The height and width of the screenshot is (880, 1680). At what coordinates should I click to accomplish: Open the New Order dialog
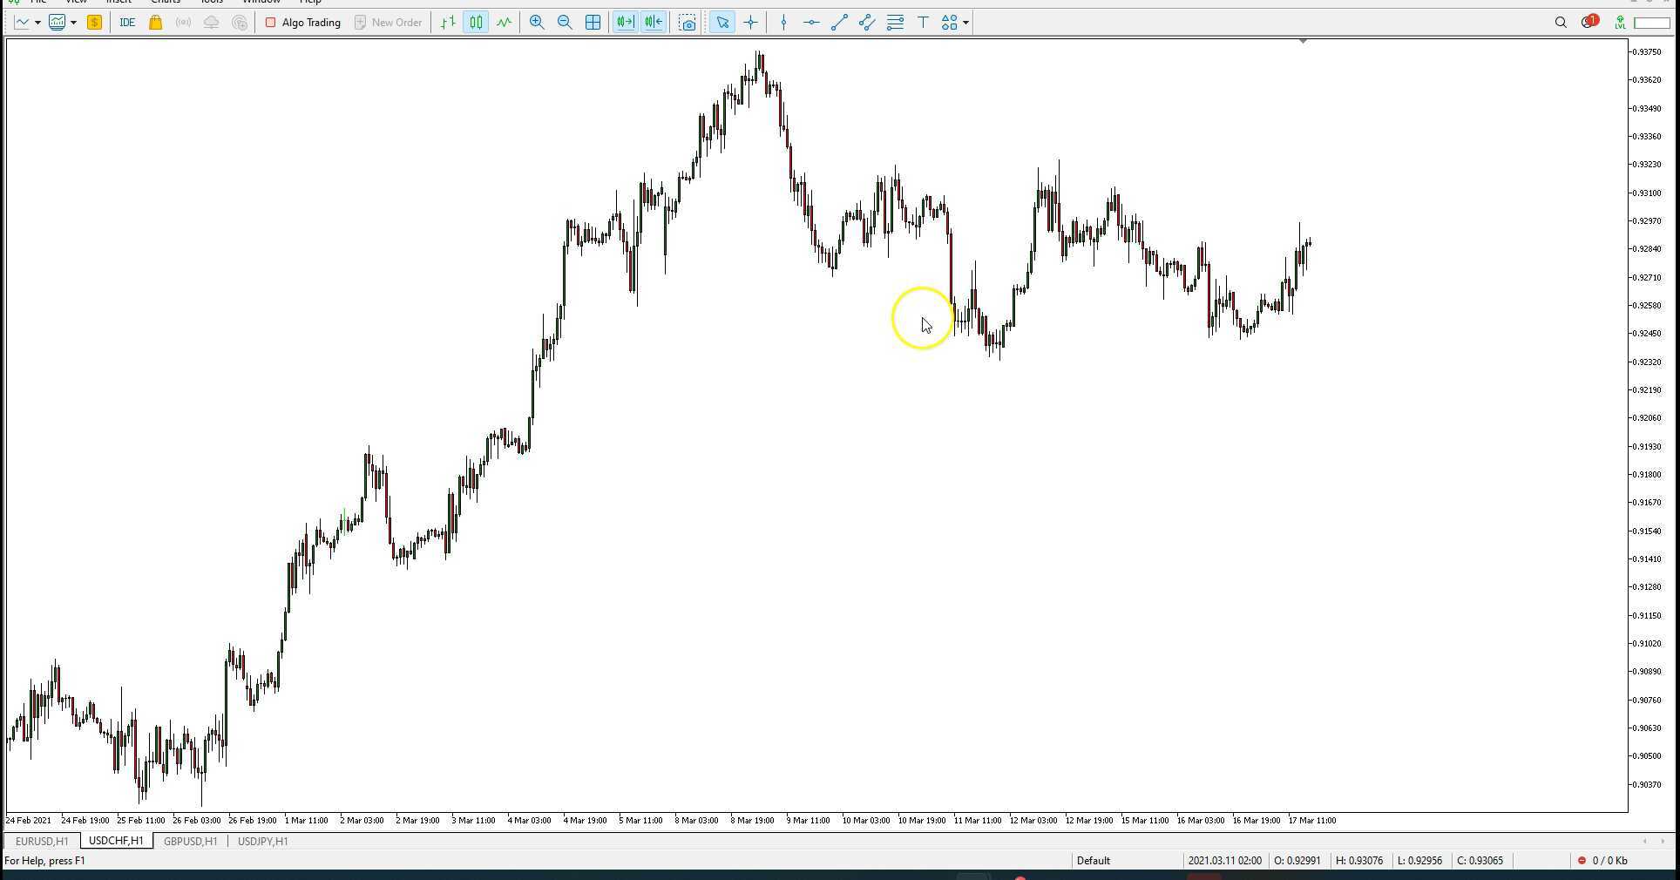click(x=389, y=22)
